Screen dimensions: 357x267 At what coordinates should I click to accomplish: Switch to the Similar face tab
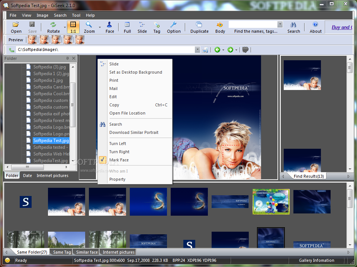(x=87, y=252)
